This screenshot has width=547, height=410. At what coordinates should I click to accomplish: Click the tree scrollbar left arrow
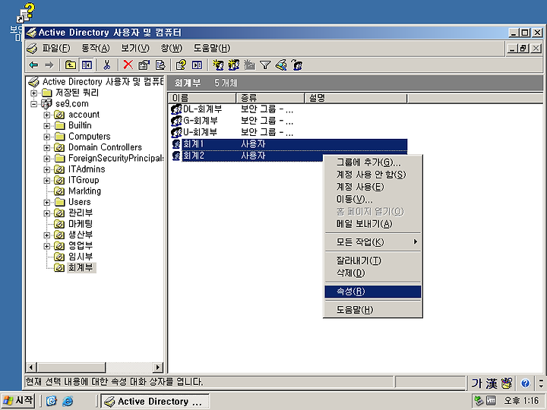click(31, 367)
